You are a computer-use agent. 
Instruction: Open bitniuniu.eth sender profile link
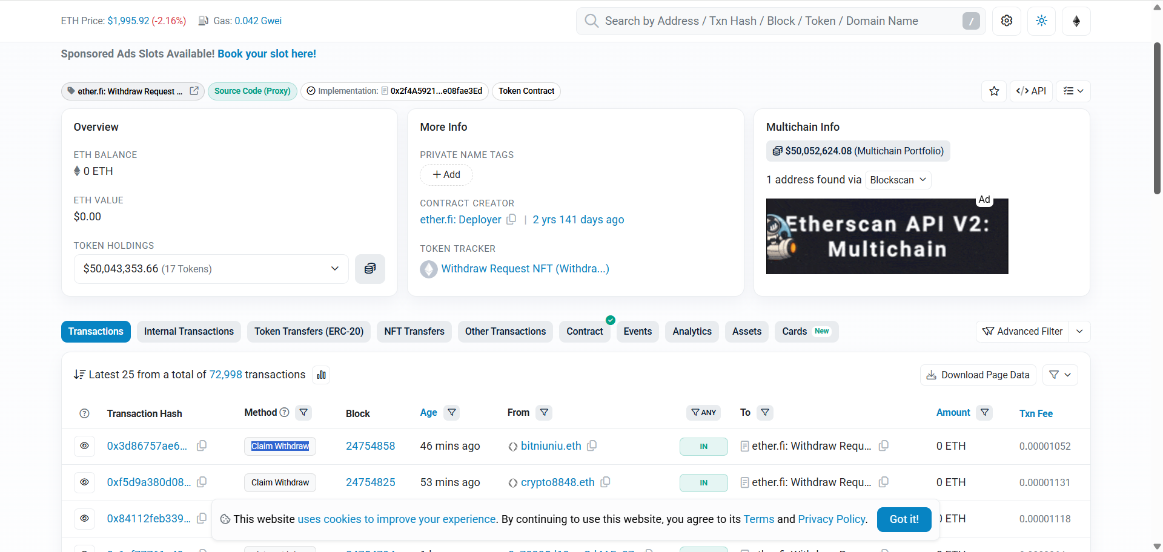(x=551, y=446)
